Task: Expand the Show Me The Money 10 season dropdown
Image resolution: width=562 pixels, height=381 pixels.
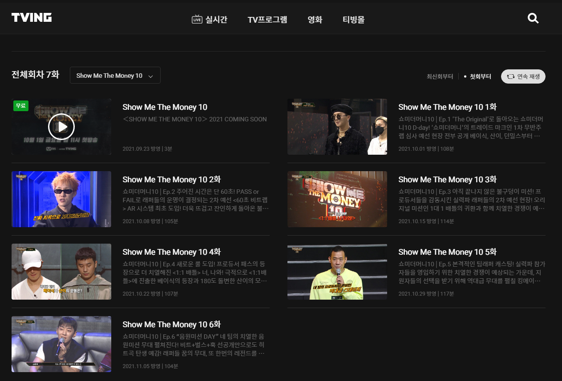Action: (x=115, y=76)
